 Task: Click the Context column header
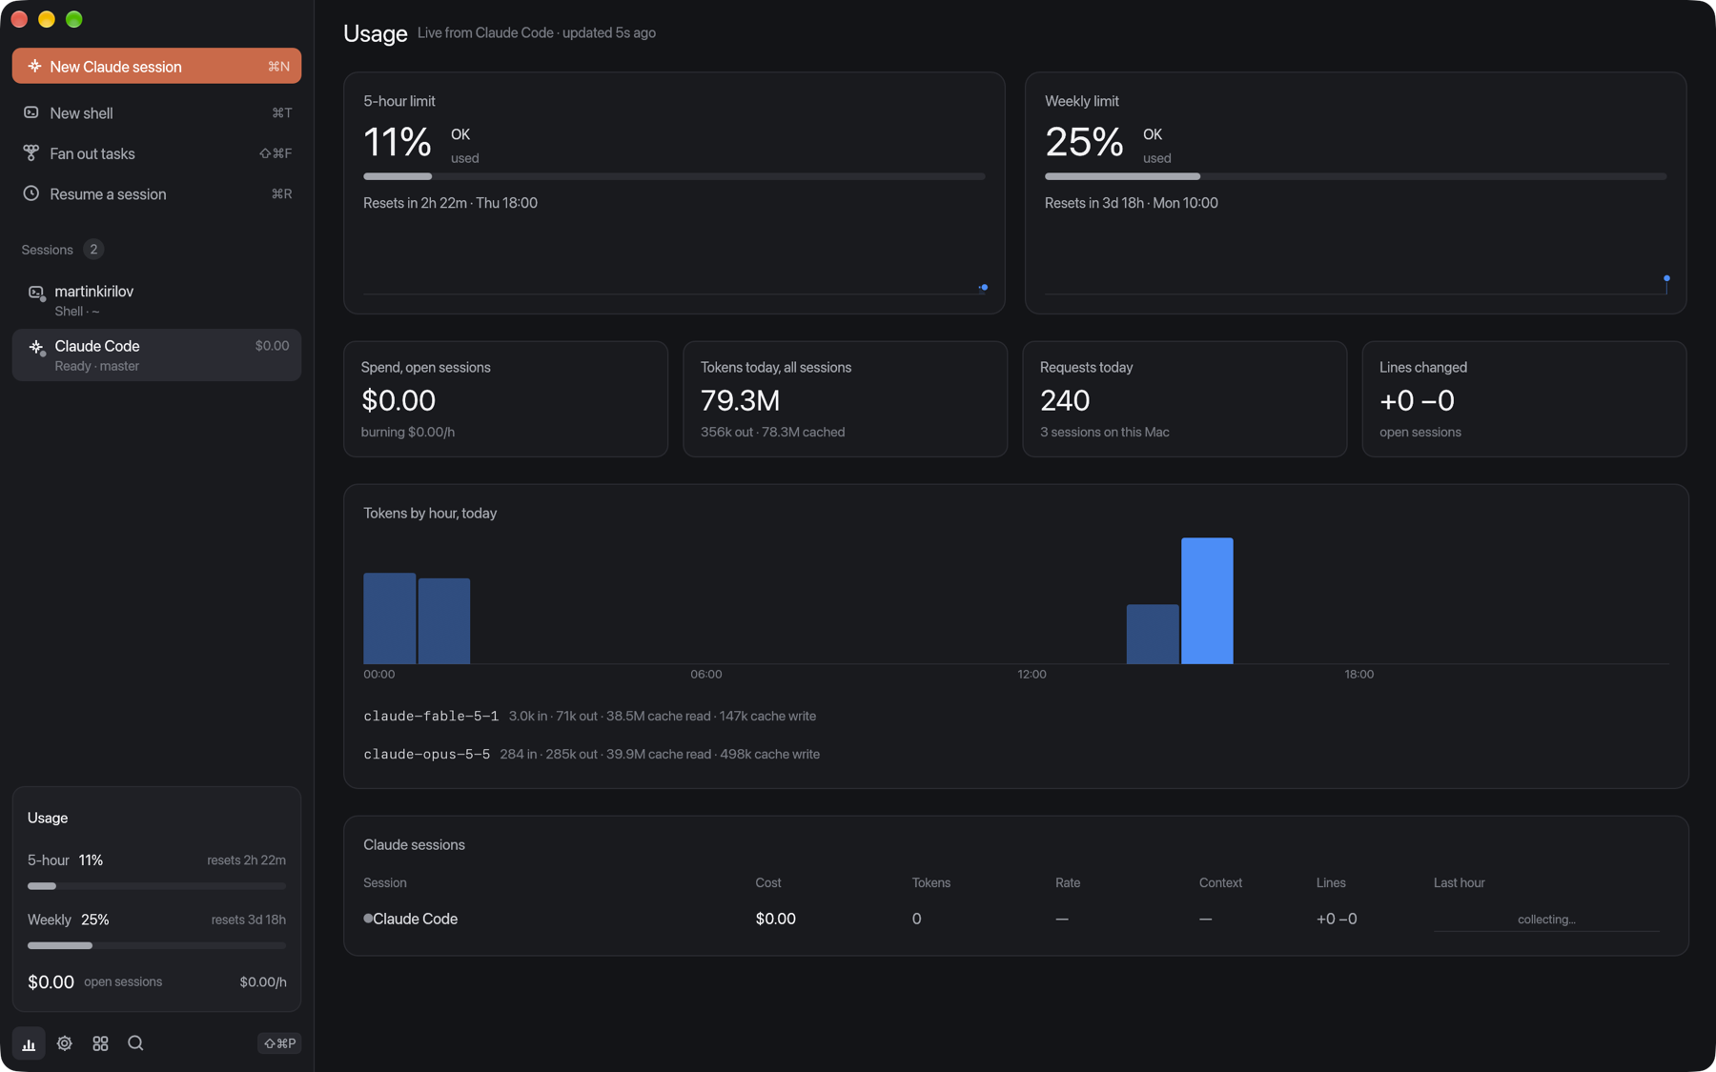coord(1220,882)
